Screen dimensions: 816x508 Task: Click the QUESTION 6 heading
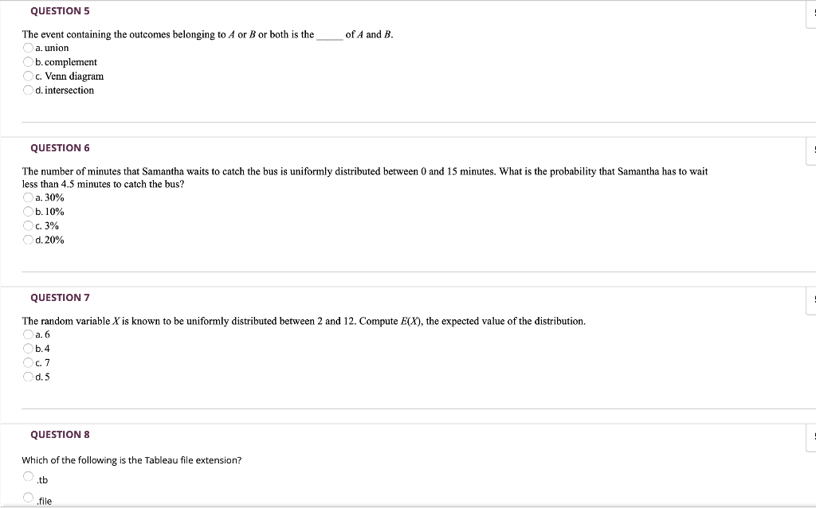point(60,147)
